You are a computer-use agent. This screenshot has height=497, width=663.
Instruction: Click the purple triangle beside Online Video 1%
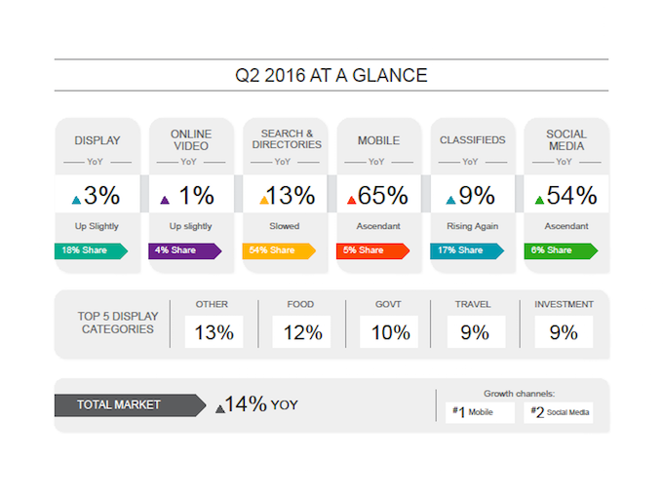click(x=165, y=201)
